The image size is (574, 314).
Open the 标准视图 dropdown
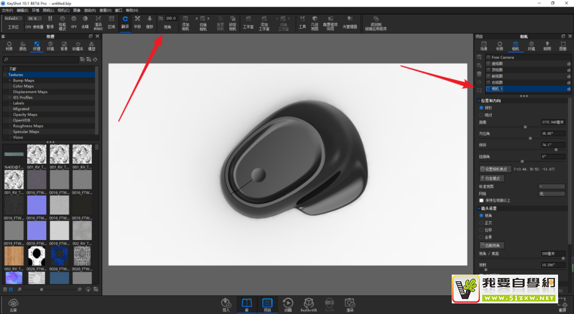coord(552,186)
